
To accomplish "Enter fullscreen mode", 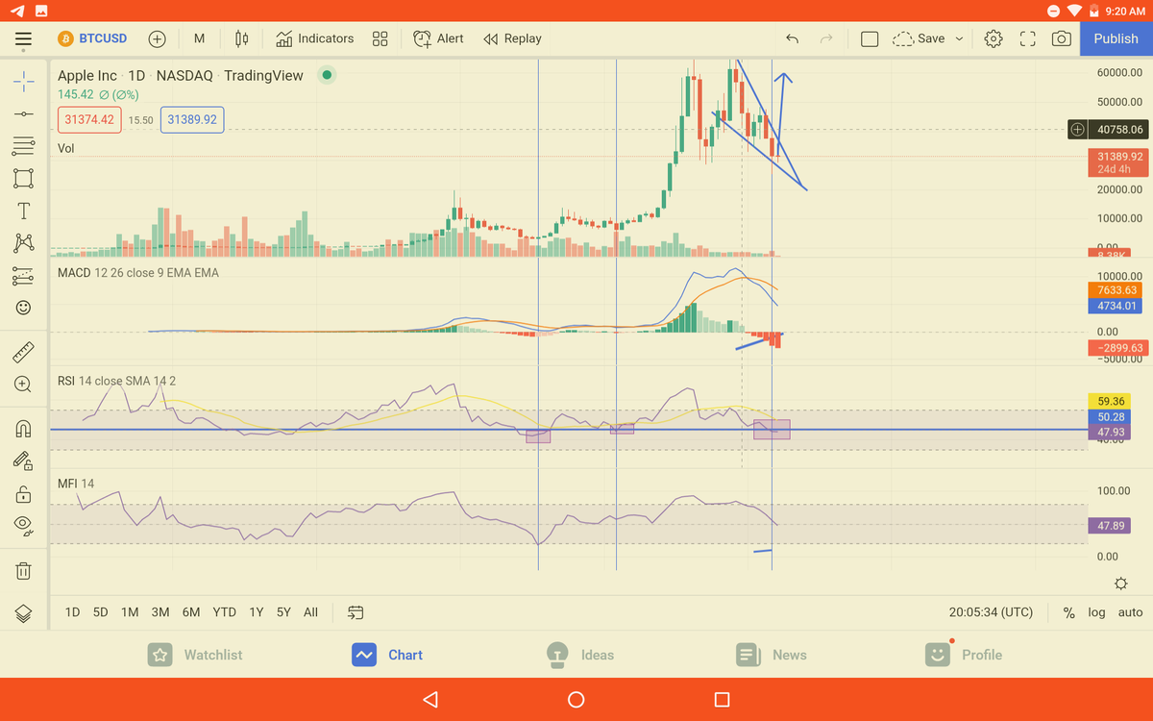I will (x=1027, y=38).
